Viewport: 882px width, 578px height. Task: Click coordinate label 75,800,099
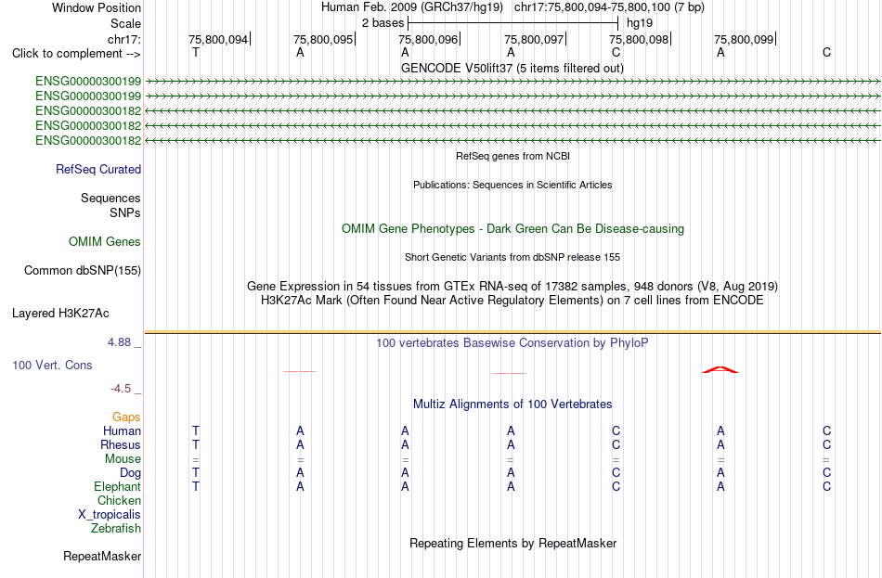tap(744, 39)
